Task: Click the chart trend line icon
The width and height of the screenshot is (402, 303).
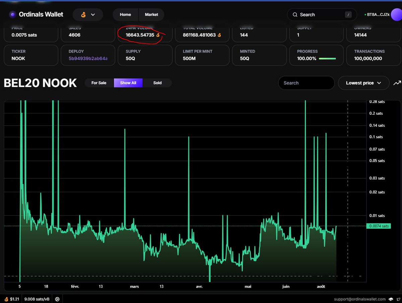Action: click(x=397, y=83)
